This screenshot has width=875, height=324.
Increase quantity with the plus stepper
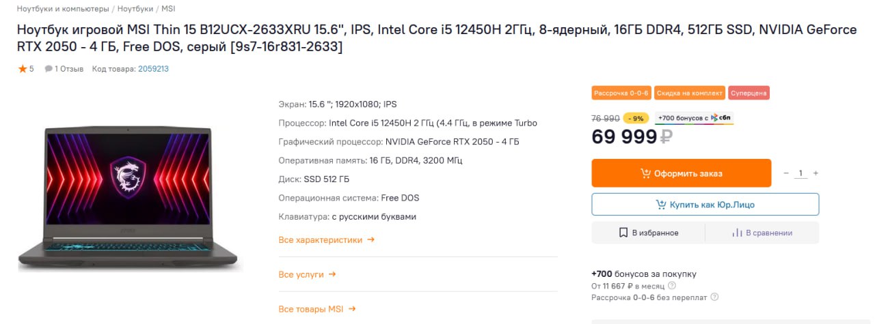[816, 173]
